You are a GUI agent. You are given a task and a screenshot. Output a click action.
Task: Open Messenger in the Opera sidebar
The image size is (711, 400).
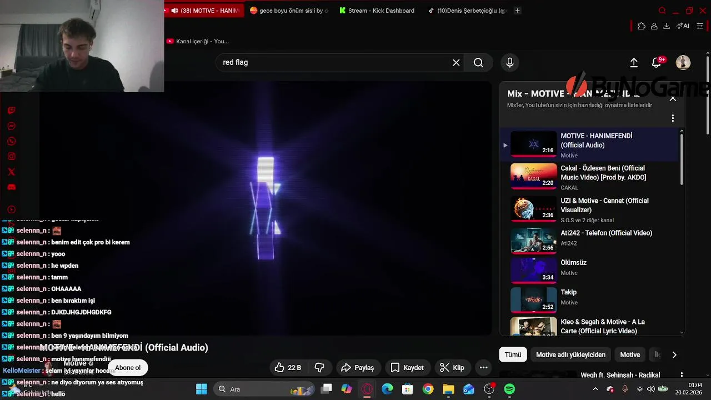pyautogui.click(x=11, y=126)
